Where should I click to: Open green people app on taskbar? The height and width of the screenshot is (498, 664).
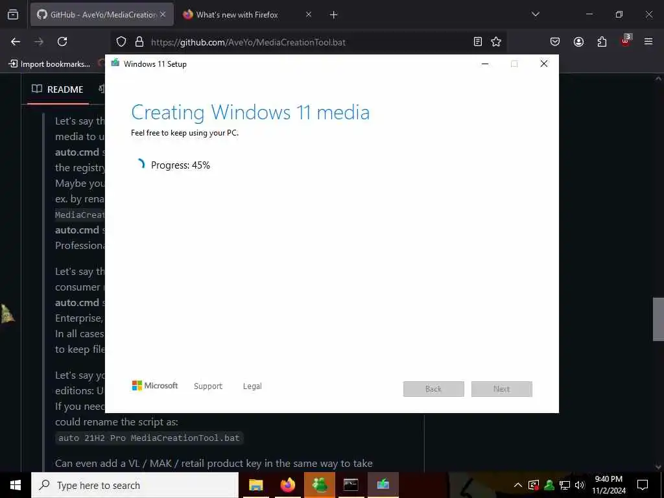point(320,485)
